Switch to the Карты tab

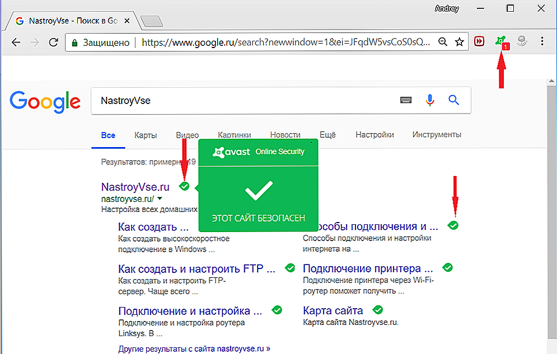point(146,135)
